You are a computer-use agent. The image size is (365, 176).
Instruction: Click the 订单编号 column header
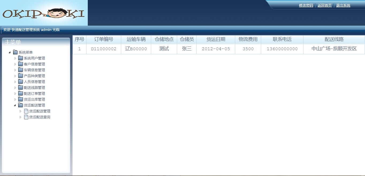[x=104, y=39]
